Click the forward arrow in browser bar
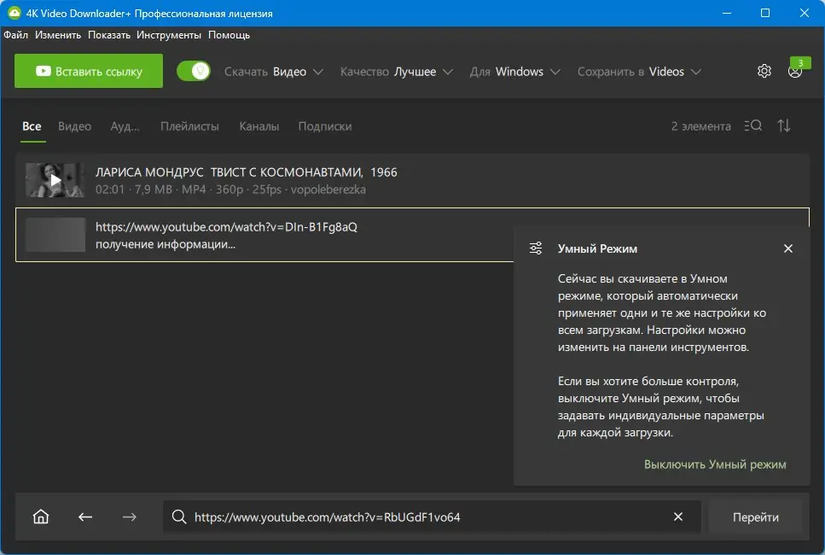This screenshot has width=825, height=555. pos(130,517)
